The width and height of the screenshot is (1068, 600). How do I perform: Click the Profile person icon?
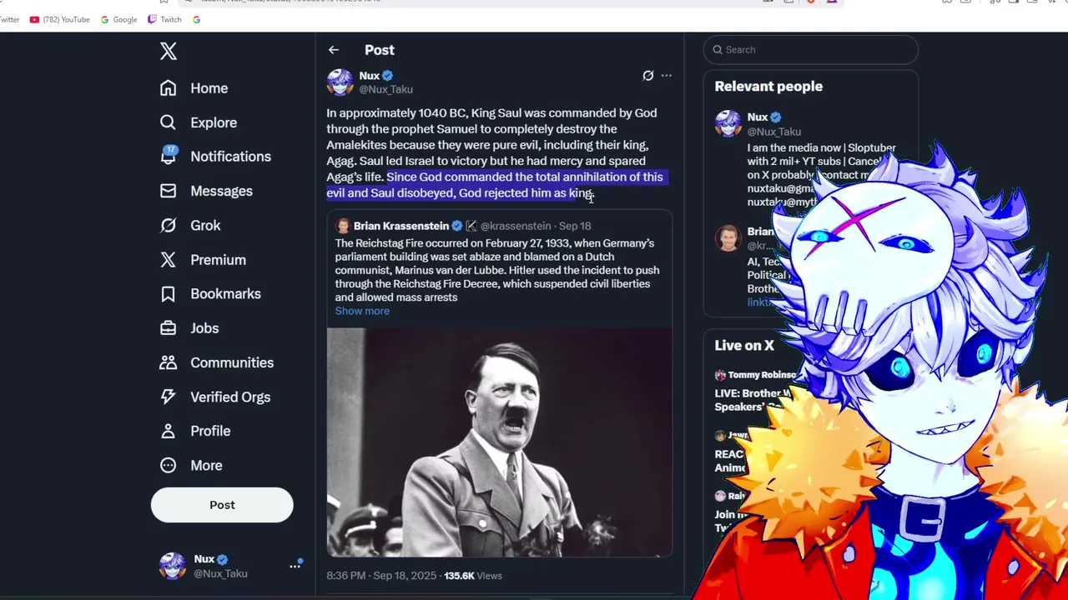tap(169, 431)
